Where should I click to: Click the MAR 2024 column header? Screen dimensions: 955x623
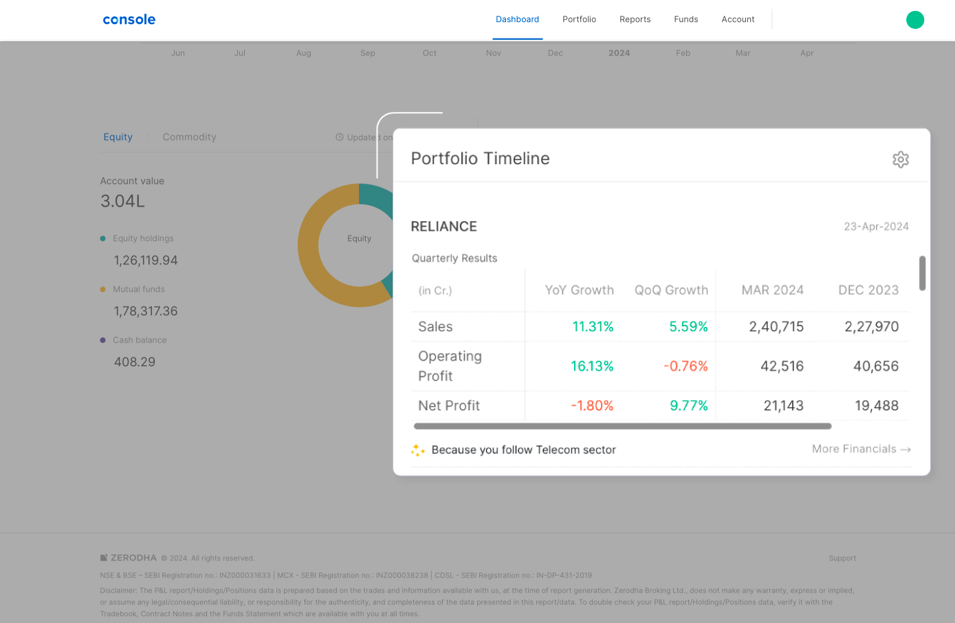coord(772,290)
